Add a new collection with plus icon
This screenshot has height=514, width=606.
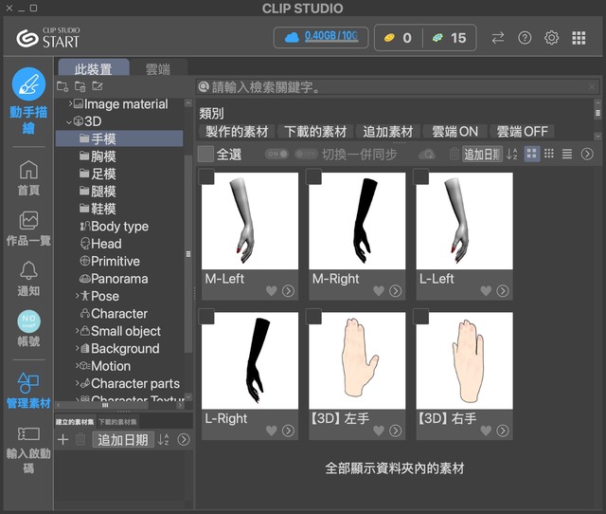pyautogui.click(x=62, y=439)
